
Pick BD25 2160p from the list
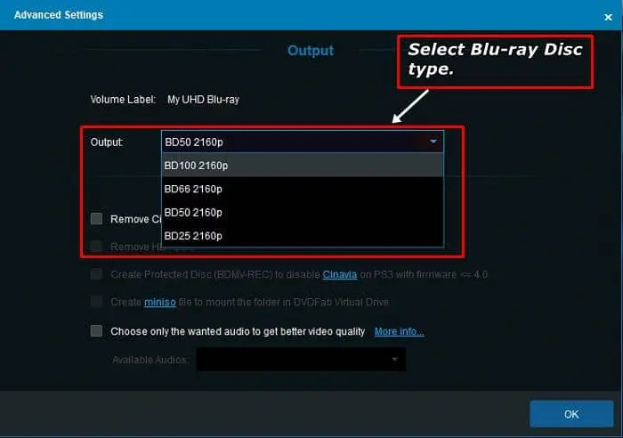tap(303, 236)
